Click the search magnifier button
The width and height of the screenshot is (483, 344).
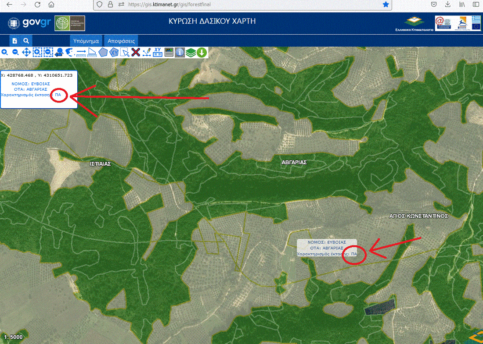[x=26, y=40]
